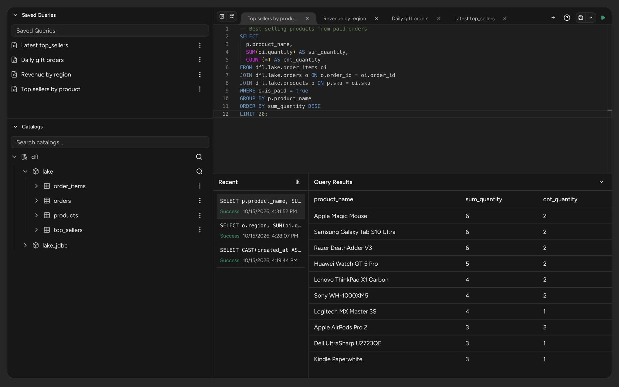Open options menu for Daily gift orders query
This screenshot has width=619, height=387.
[200, 60]
